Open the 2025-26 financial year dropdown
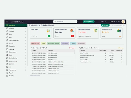Screen dimensions: 131x98 pyautogui.click(x=113, y=22)
